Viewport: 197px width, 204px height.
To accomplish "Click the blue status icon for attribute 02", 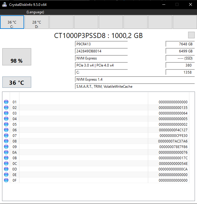I will coord(6,107).
